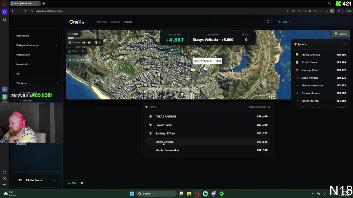The image size is (353, 198).
Task: Open the ad blocker shield icon
Action: 304,11
